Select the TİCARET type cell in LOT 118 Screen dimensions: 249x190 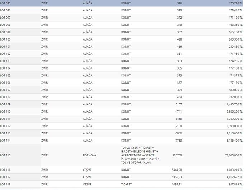pos(127,184)
